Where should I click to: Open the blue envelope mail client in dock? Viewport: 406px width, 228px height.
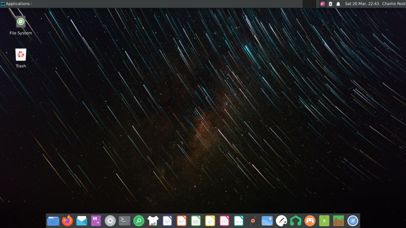82,221
